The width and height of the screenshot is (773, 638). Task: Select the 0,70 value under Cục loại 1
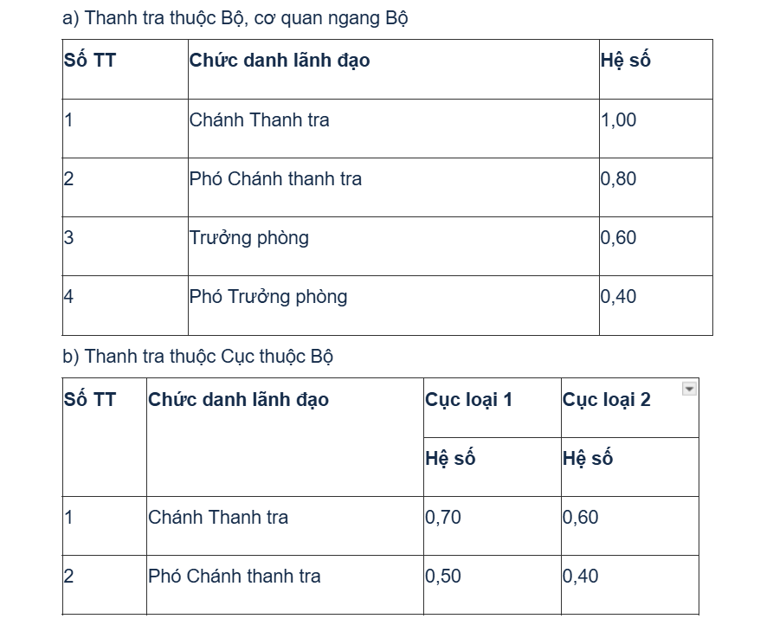tap(443, 518)
